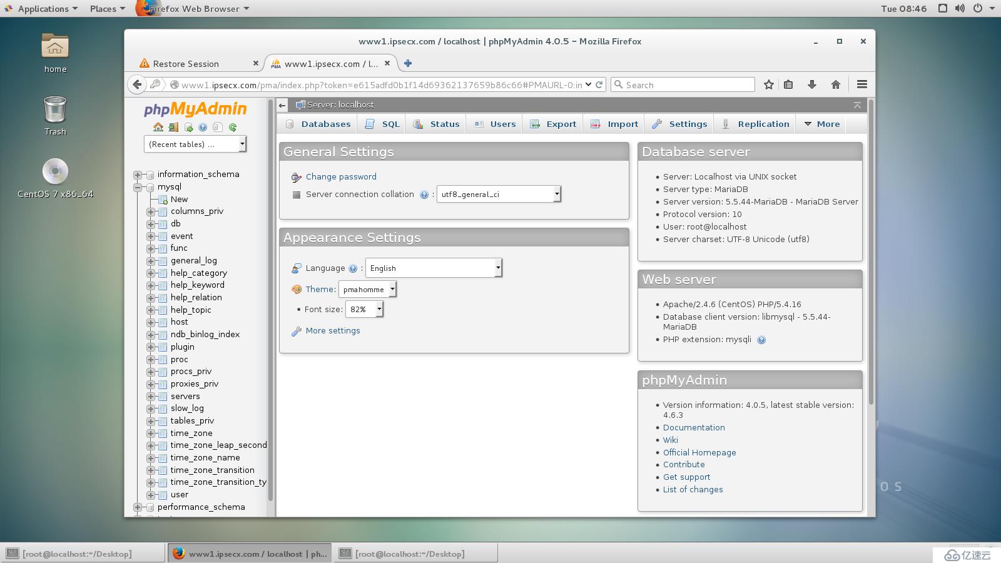
Task: Open the Official Homepage link
Action: click(x=699, y=453)
